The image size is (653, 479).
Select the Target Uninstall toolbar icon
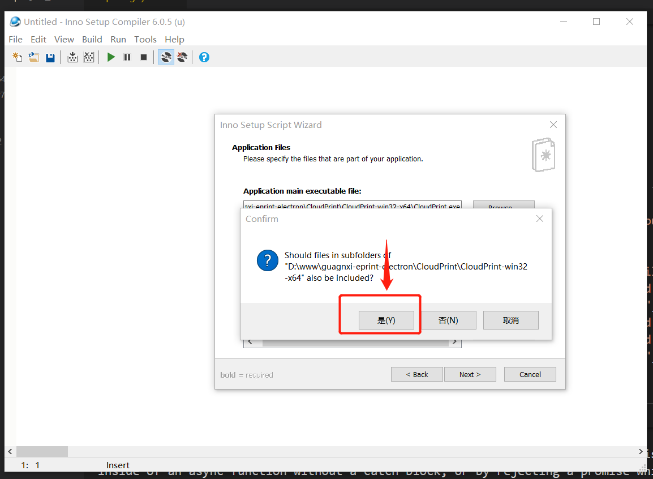(x=182, y=58)
